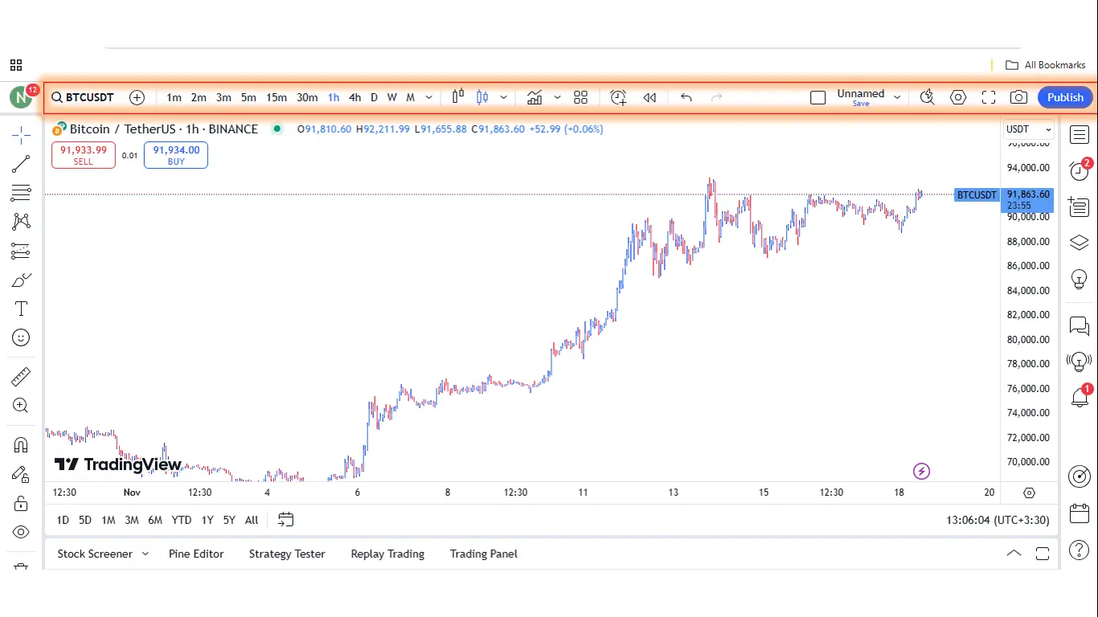This screenshot has width=1098, height=617.
Task: Open the watchlist panel
Action: coord(1080,135)
